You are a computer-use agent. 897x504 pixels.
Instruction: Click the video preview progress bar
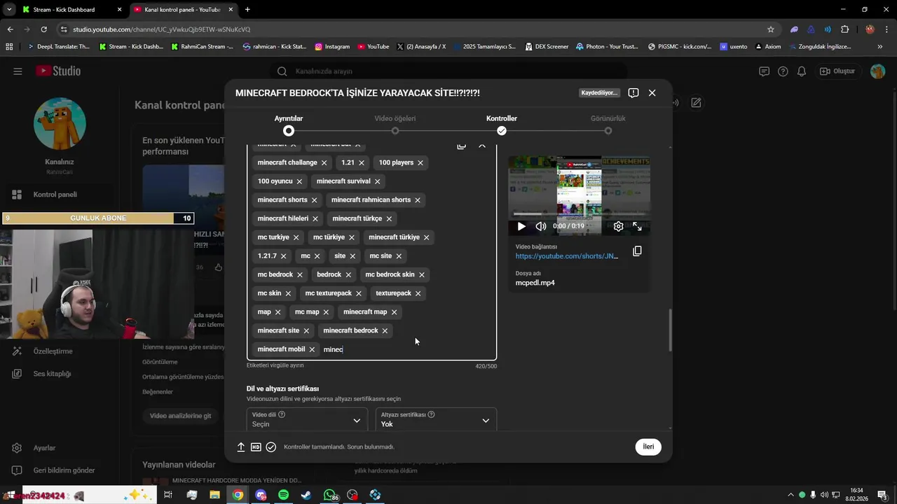(x=579, y=214)
